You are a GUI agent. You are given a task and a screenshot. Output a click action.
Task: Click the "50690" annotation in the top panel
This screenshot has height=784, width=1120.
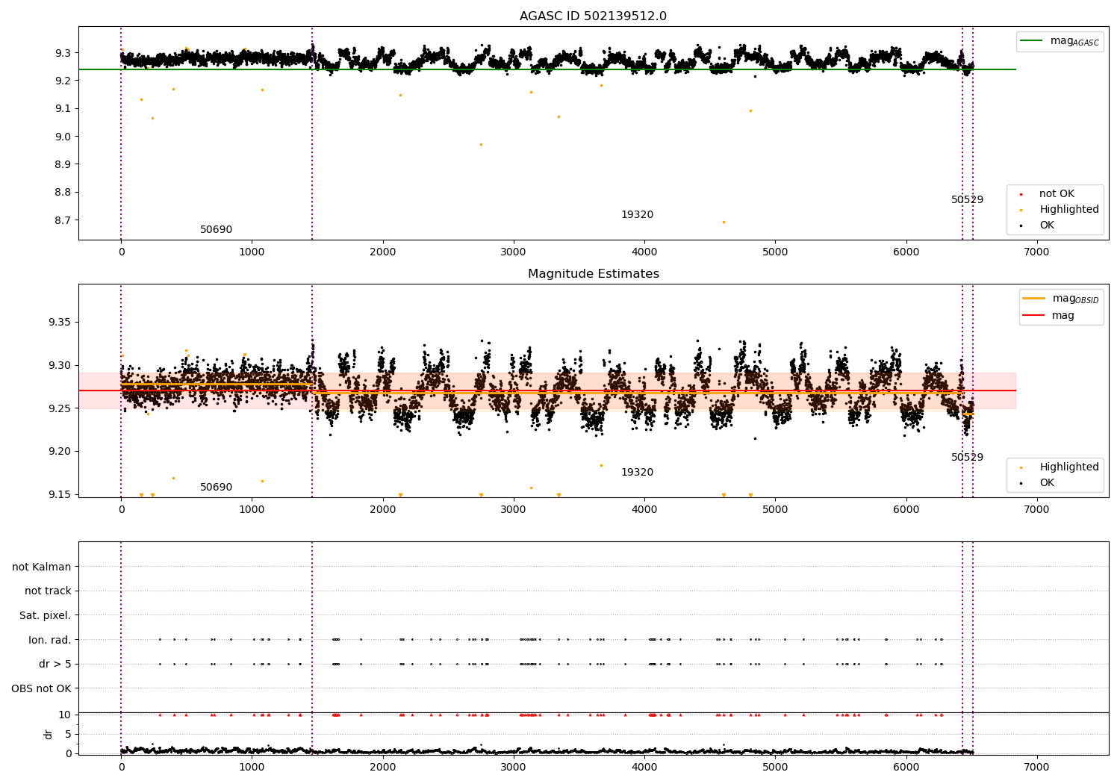click(x=216, y=230)
